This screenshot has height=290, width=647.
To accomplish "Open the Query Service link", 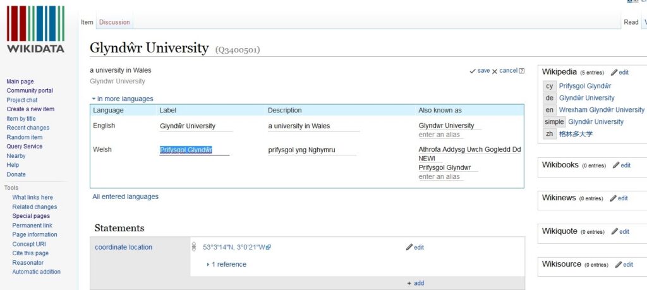I will click(x=25, y=147).
